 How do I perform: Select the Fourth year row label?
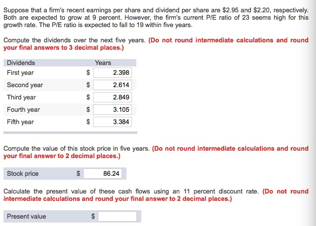pos(23,109)
